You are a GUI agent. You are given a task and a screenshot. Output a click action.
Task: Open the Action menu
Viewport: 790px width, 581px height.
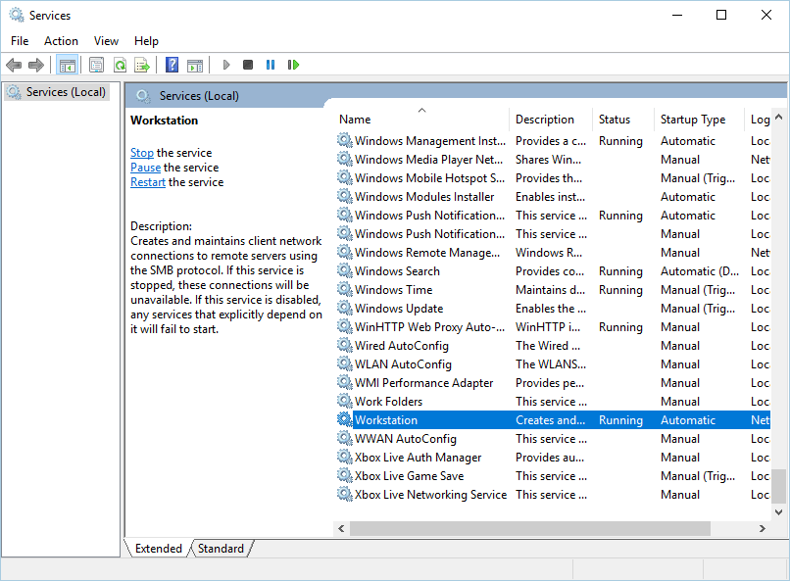click(61, 41)
